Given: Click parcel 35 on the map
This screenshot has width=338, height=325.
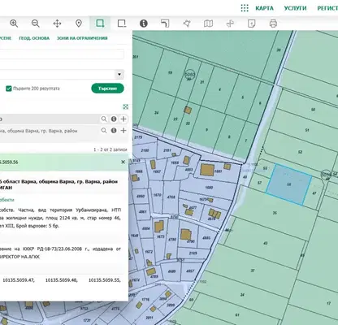Looking at the screenshot, I should pyautogui.click(x=275, y=213).
